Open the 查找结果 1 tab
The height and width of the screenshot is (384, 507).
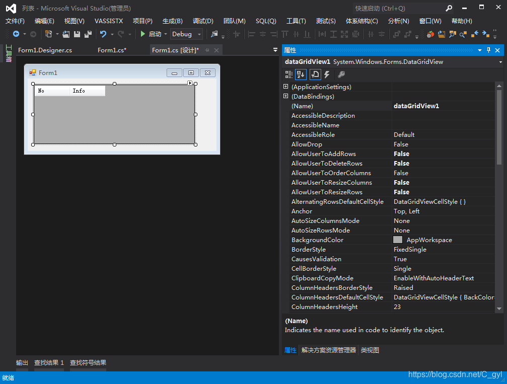coord(49,363)
